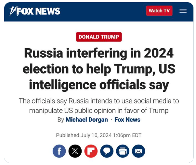
Task: Click the Fox News searchlight emblem
Action: pos(13,11)
